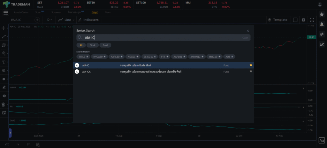Viewport: 327px width, 148px height.
Task: Select the Text annotation tool
Action: click(4, 62)
